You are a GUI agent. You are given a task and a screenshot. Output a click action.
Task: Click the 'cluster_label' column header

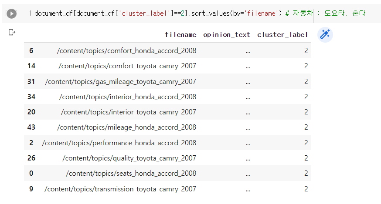[282, 35]
